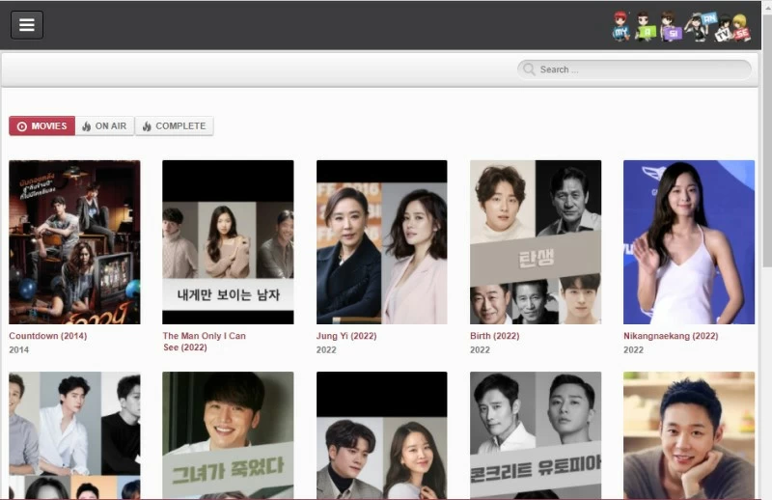
Task: Focus the Search text field
Action: coord(634,69)
